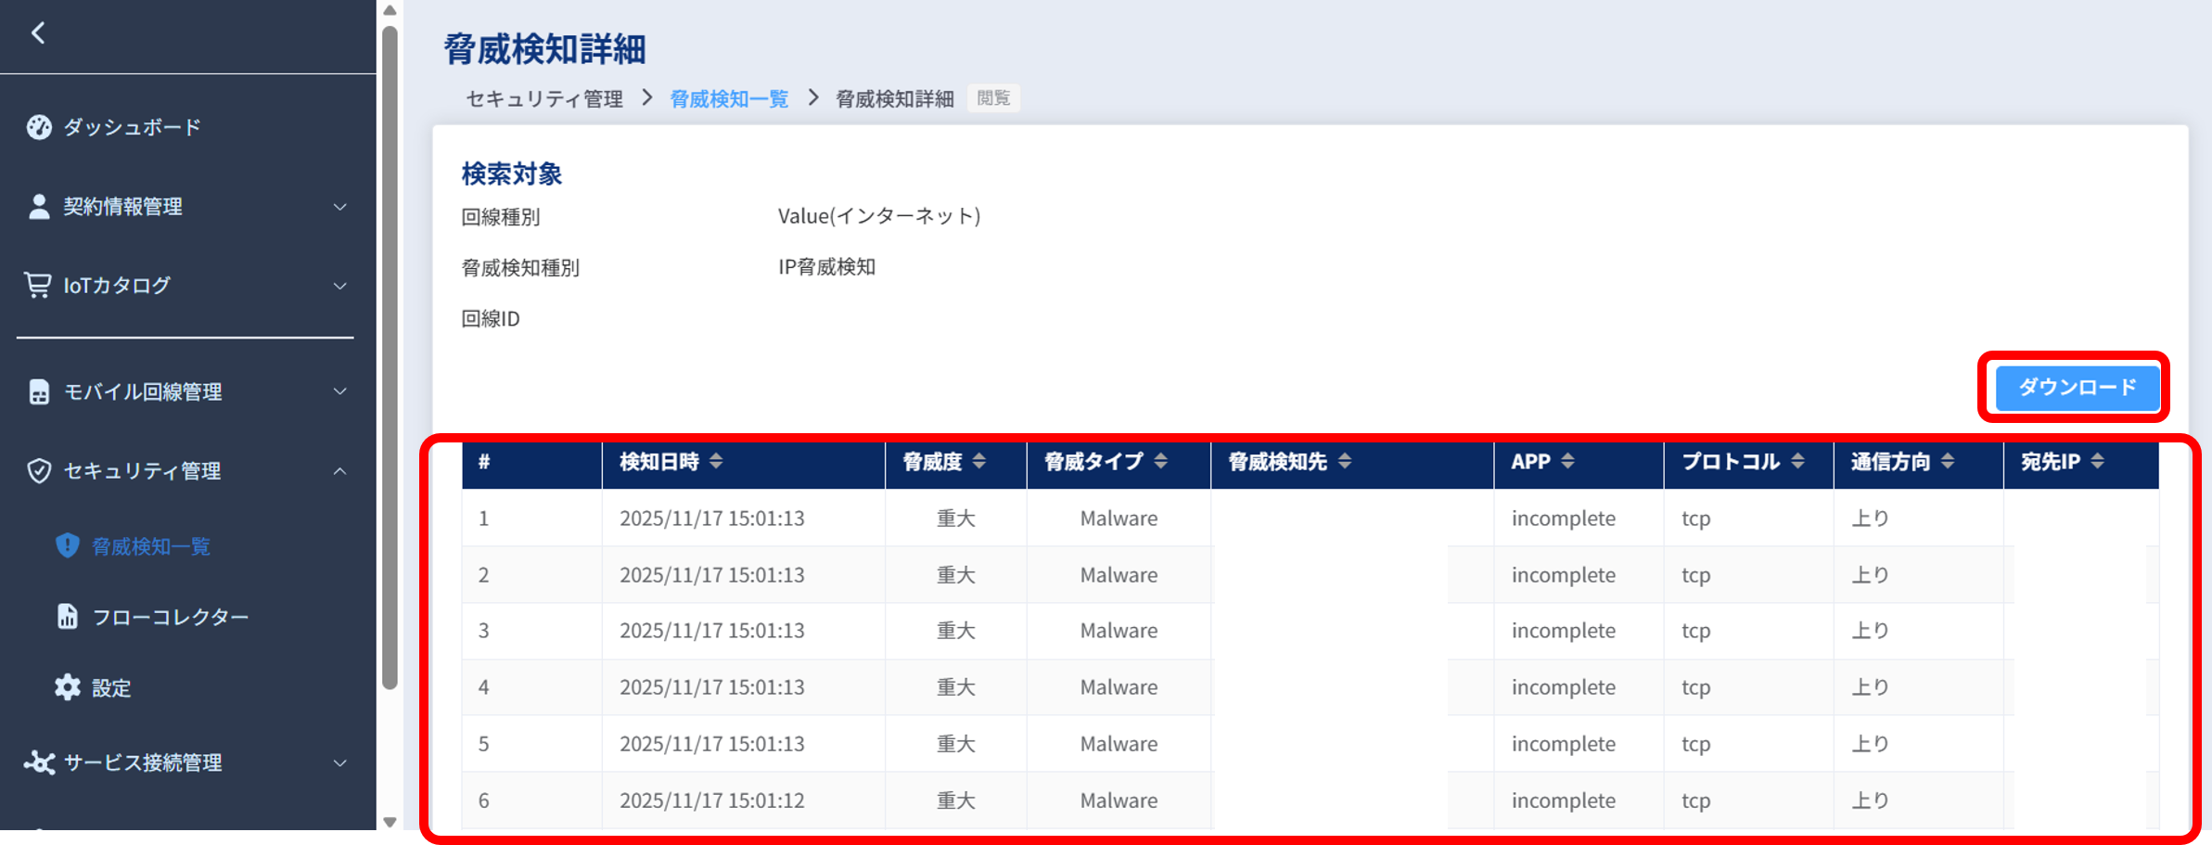Click the back arrow at the sidebar top
Viewport: 2212px width, 845px height.
36,32
